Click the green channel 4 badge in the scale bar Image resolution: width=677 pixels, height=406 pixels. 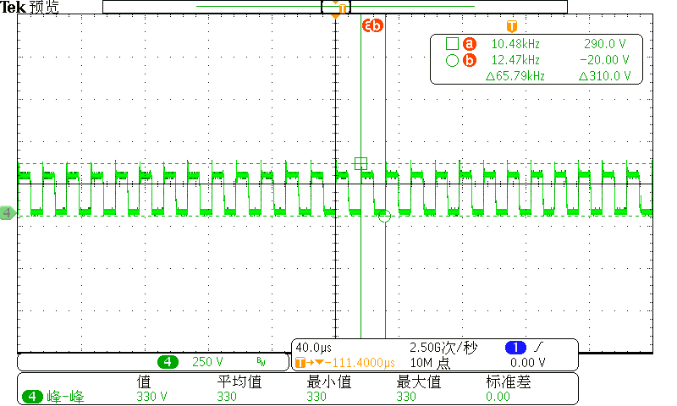coord(168,362)
